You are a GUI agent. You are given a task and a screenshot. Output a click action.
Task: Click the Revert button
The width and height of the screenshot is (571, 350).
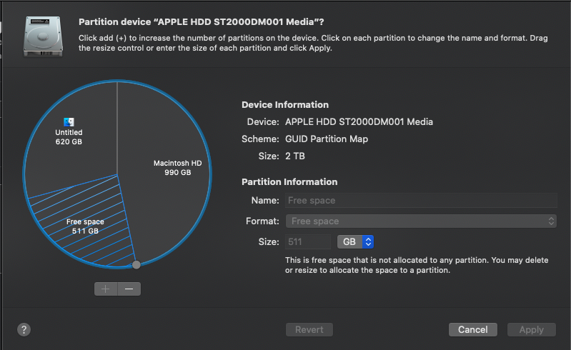tap(309, 329)
